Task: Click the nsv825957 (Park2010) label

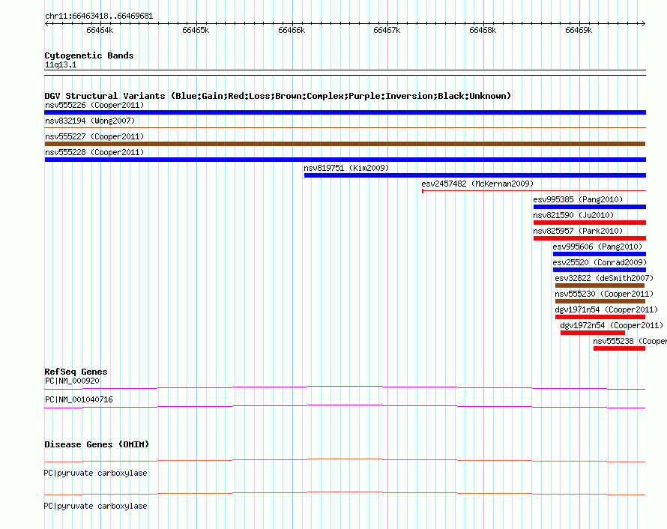Action: tap(578, 231)
